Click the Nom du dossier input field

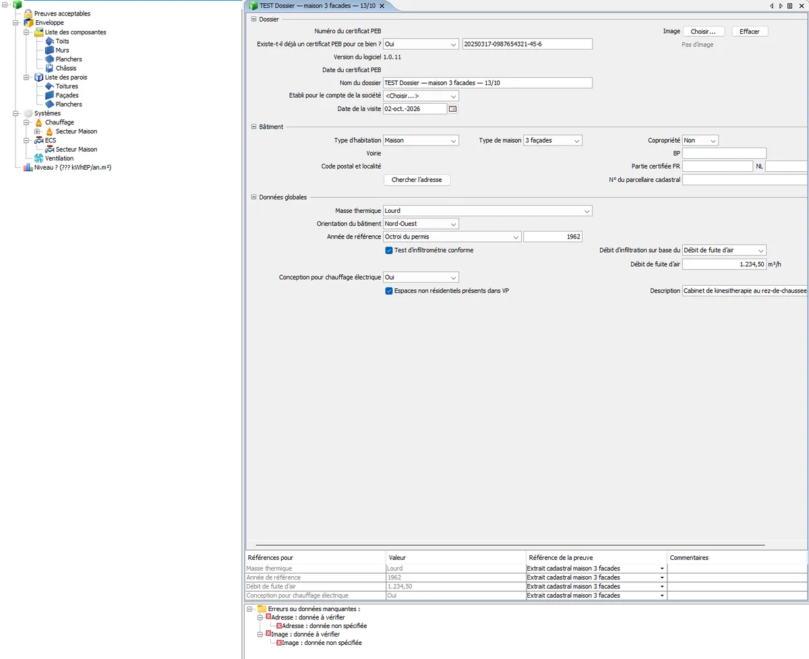point(487,83)
